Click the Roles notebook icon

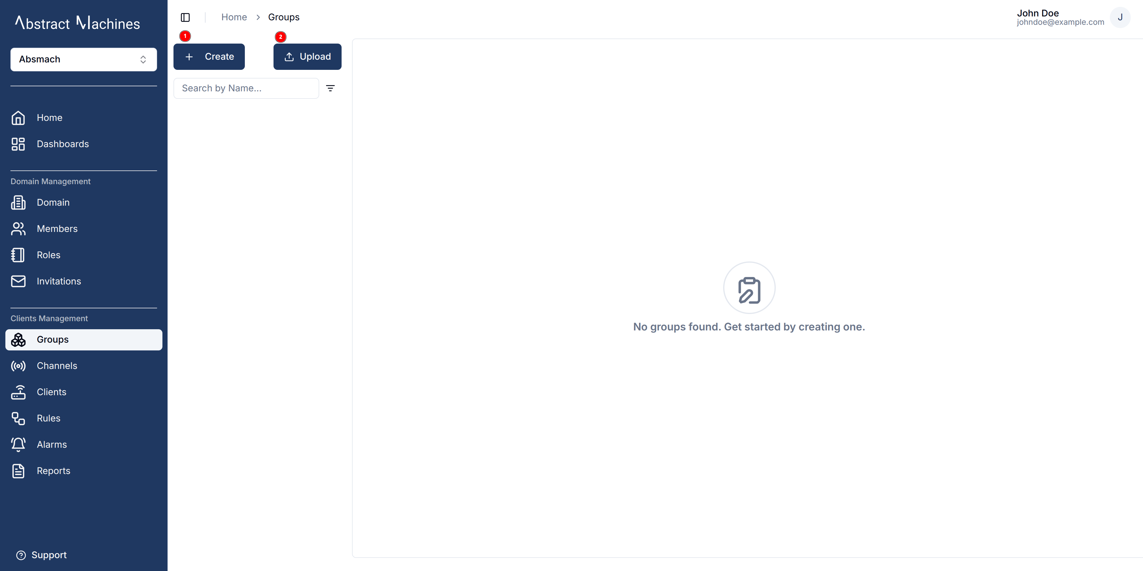pos(18,255)
